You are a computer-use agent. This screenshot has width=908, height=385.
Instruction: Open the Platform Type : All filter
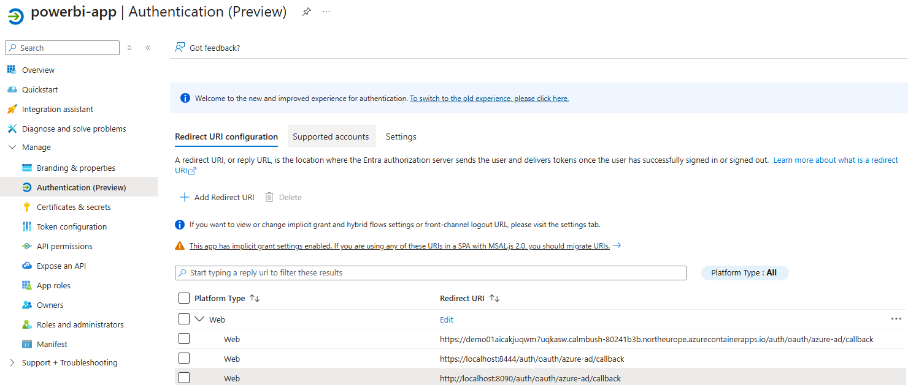pyautogui.click(x=745, y=273)
